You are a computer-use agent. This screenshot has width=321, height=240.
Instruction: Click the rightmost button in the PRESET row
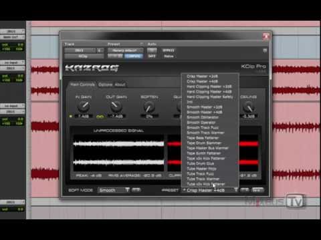click(x=257, y=190)
